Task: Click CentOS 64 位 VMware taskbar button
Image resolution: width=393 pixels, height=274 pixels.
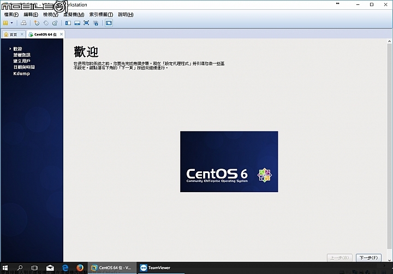Action: click(x=112, y=268)
